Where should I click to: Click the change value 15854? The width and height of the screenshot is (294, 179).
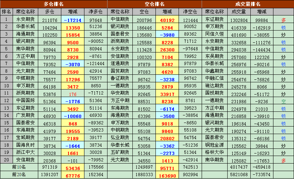[73, 35]
